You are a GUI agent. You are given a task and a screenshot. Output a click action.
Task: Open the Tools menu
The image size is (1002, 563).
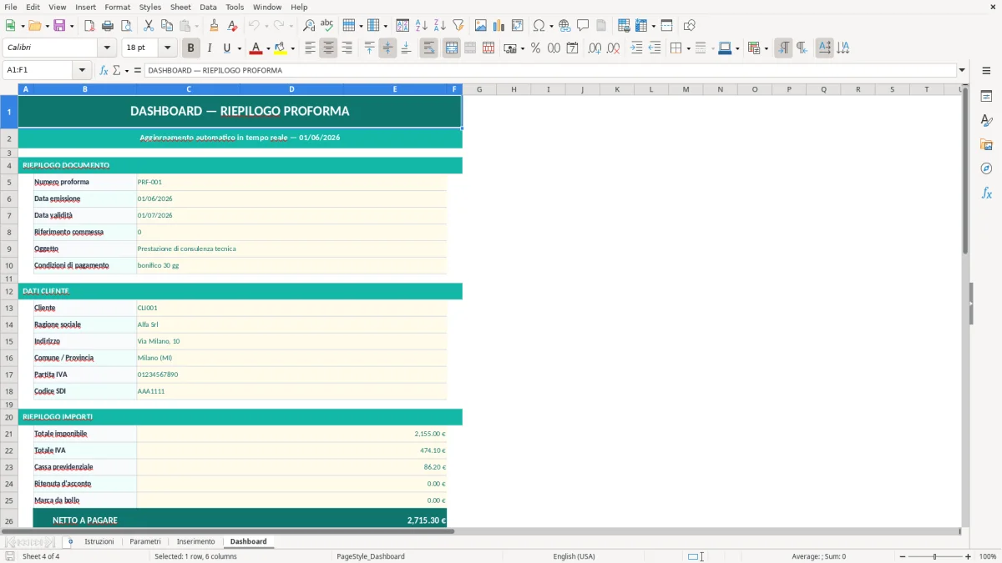(x=235, y=7)
